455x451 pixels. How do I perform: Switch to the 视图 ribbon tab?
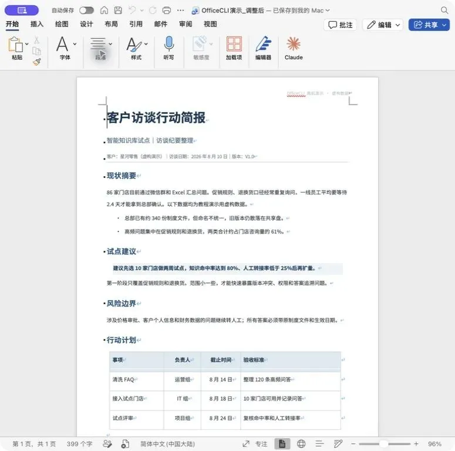(210, 24)
